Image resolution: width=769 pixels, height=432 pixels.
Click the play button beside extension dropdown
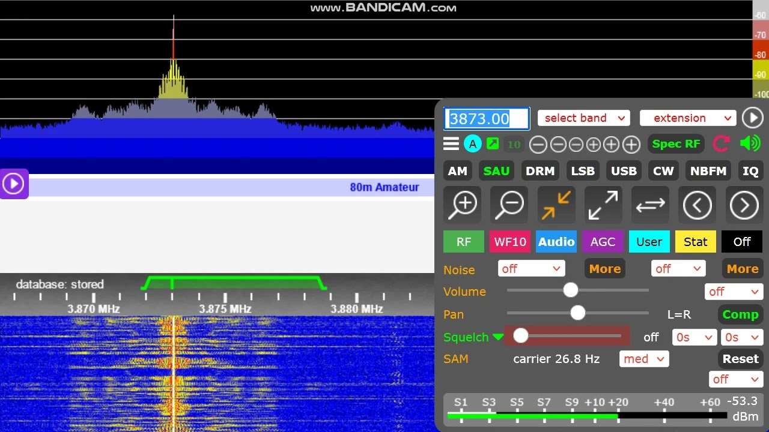[x=753, y=118]
